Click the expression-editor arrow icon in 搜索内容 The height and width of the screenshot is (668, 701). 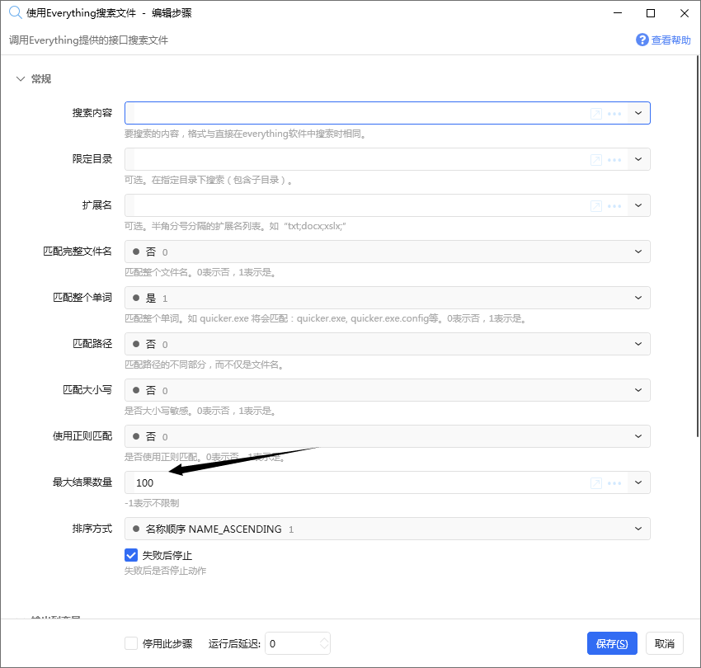point(596,114)
